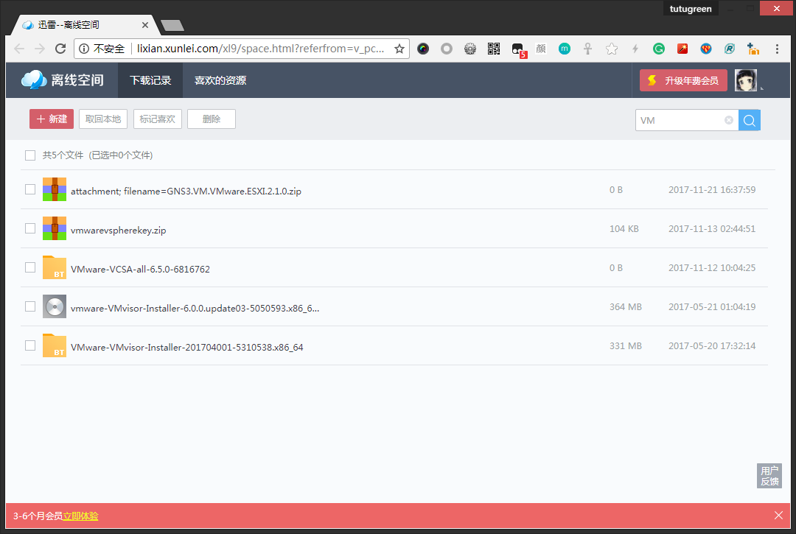Clear the VM search text
796x534 pixels.
[728, 120]
